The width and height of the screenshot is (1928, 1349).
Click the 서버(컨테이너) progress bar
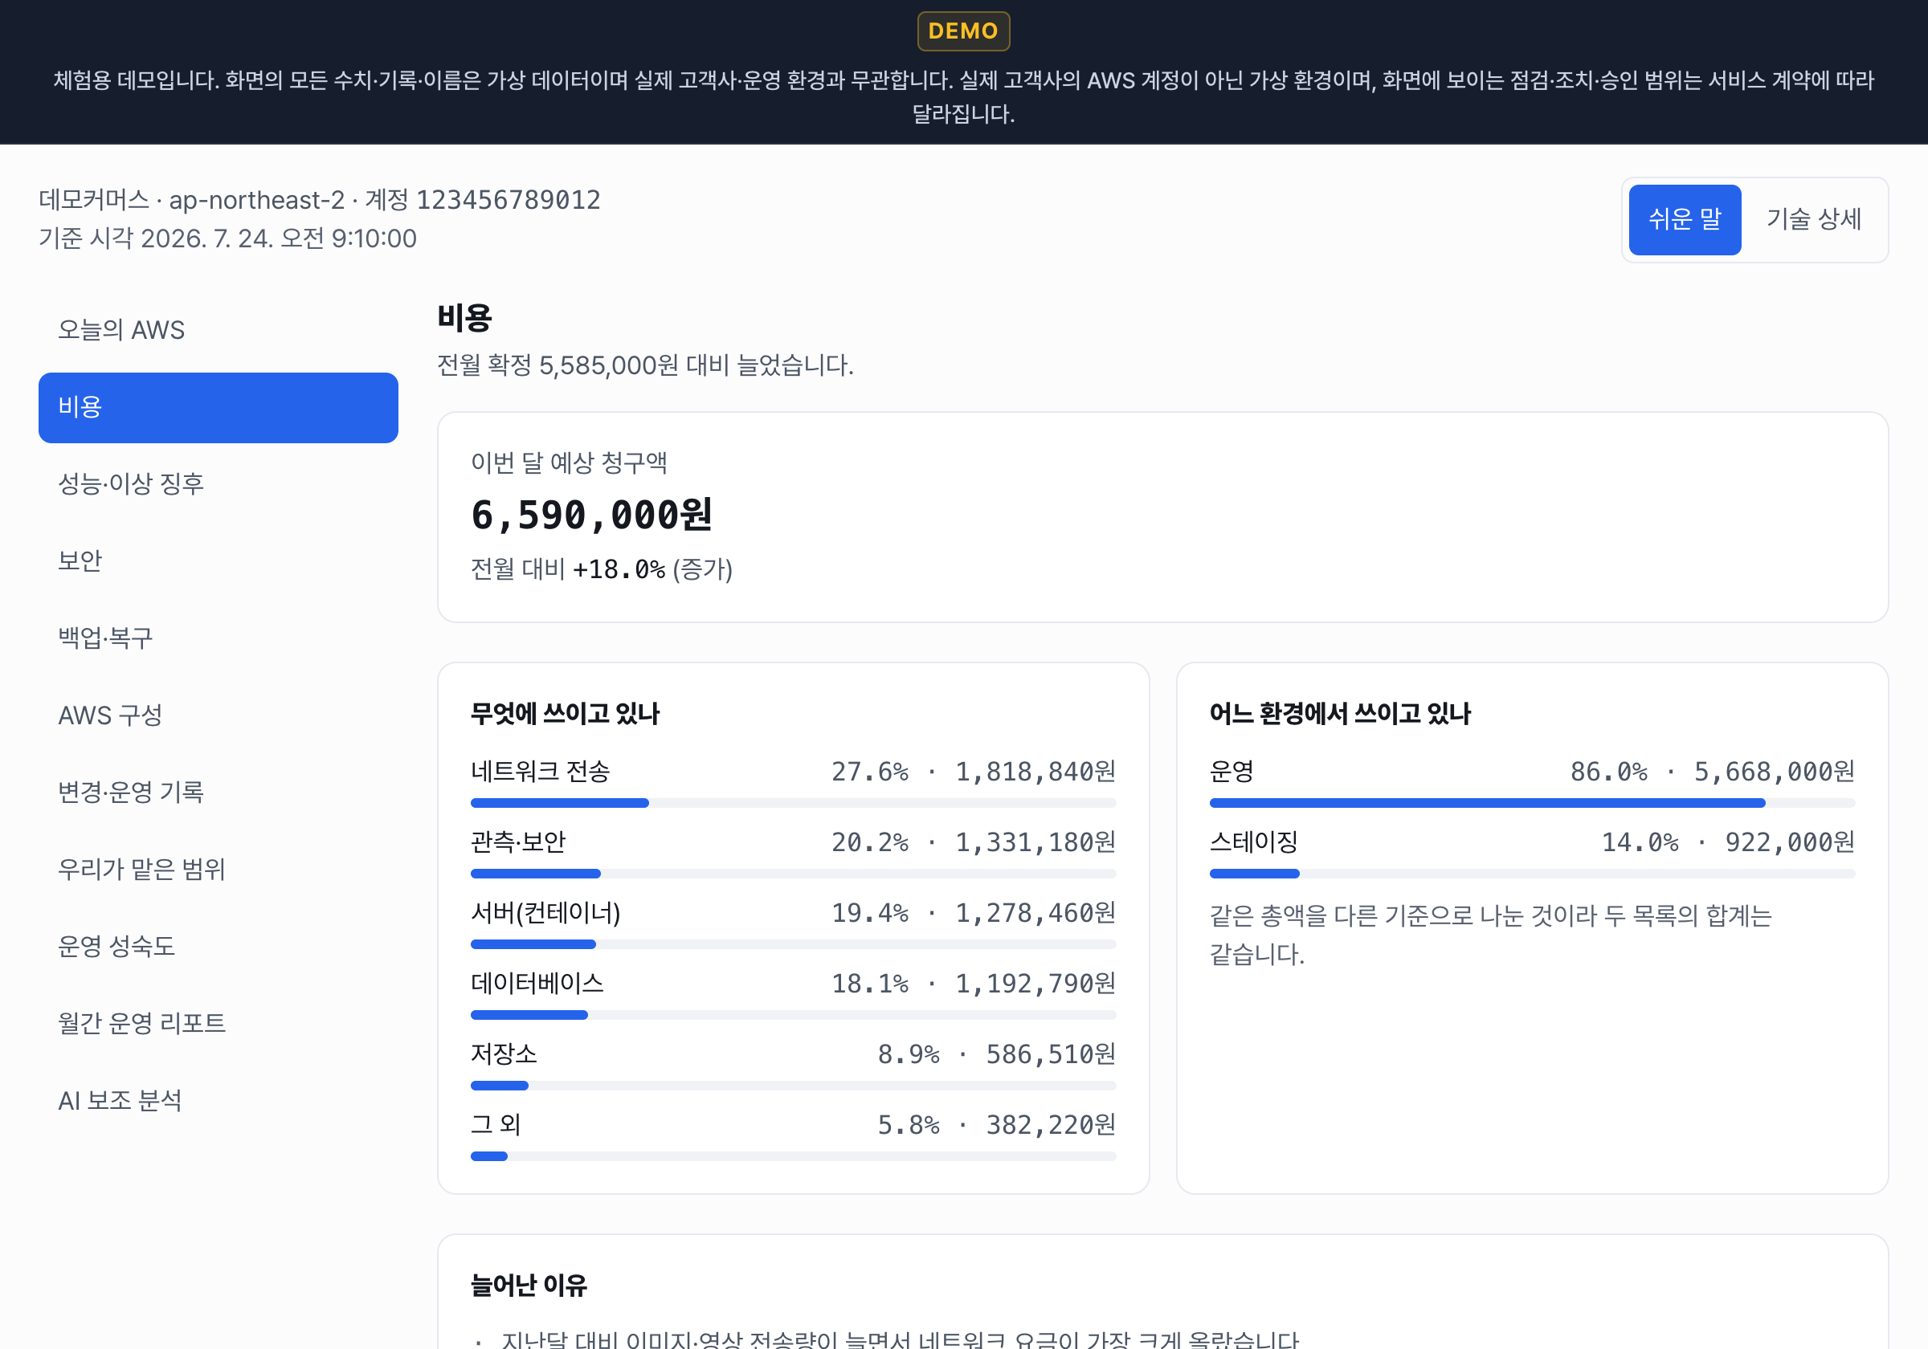(793, 944)
